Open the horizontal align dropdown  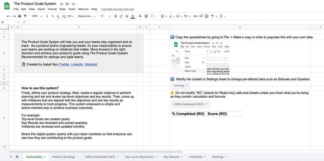tap(164, 16)
